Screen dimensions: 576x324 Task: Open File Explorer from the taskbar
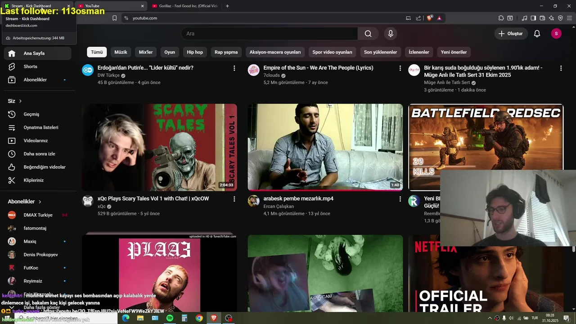140,318
